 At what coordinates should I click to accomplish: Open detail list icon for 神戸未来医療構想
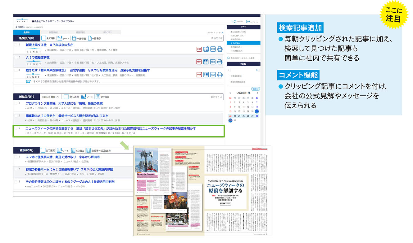(x=206, y=75)
